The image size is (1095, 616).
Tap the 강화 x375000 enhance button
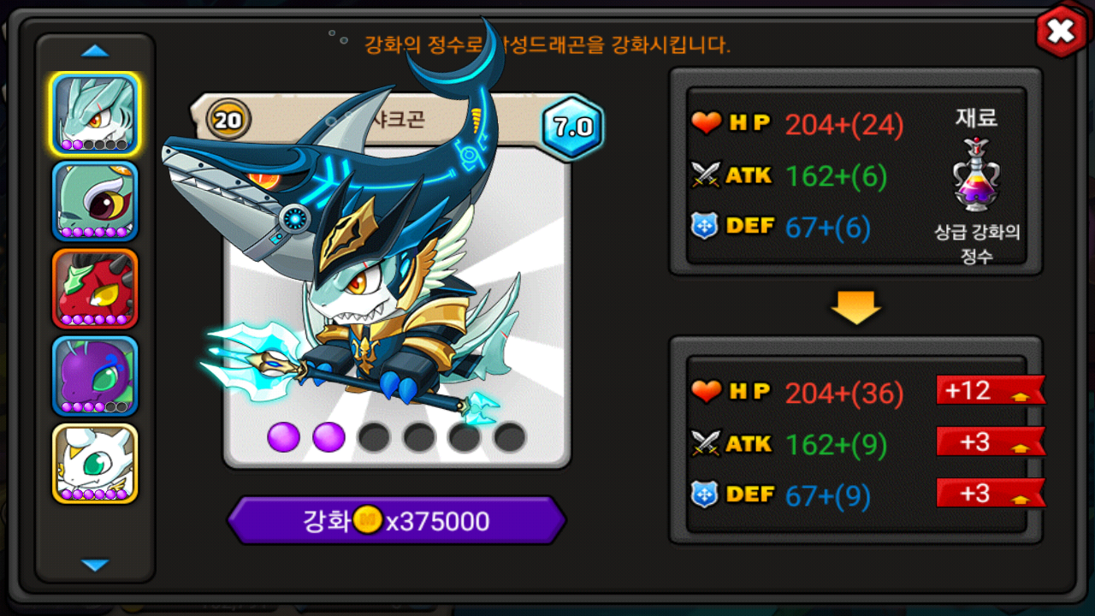pyautogui.click(x=396, y=520)
